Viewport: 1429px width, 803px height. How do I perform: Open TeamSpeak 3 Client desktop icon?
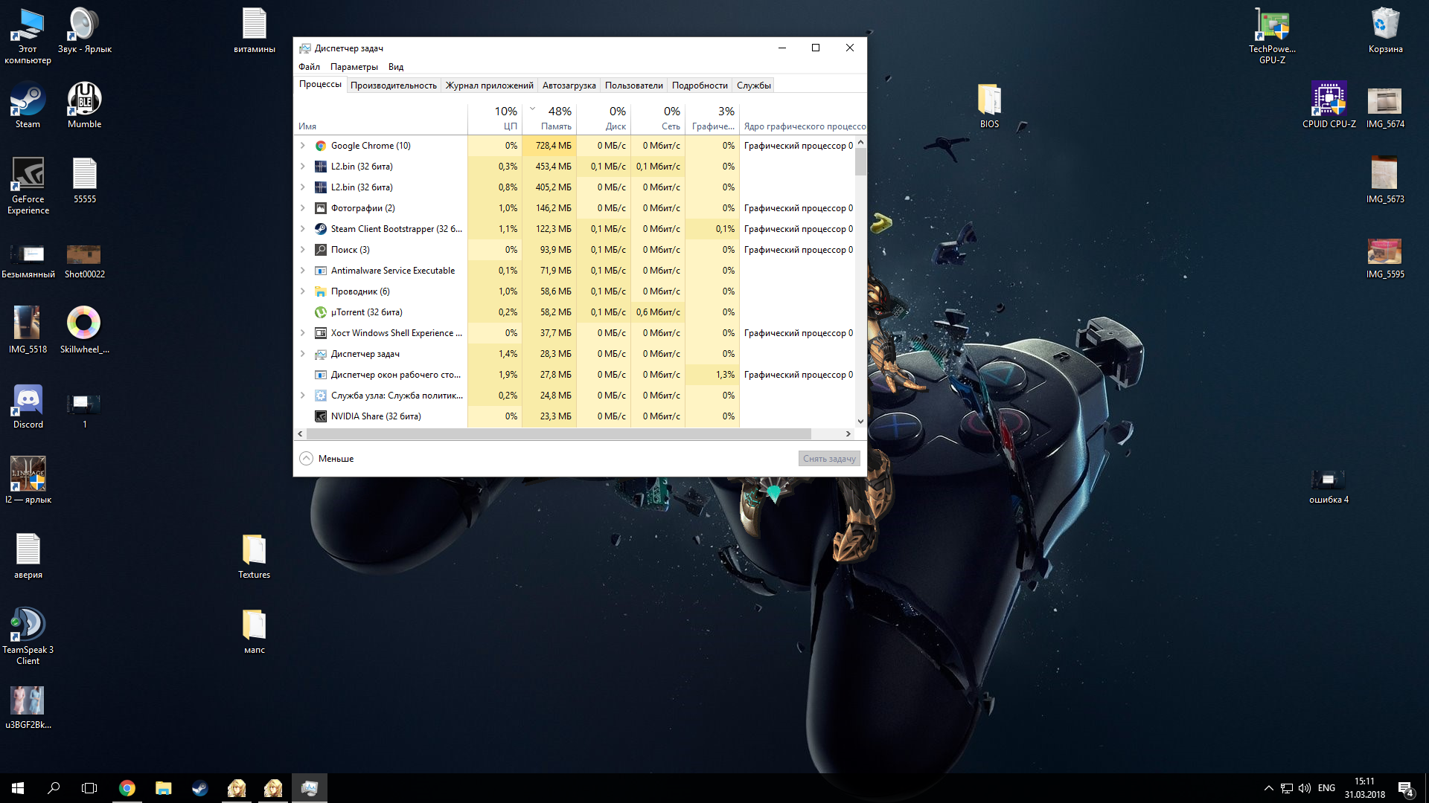click(x=28, y=636)
